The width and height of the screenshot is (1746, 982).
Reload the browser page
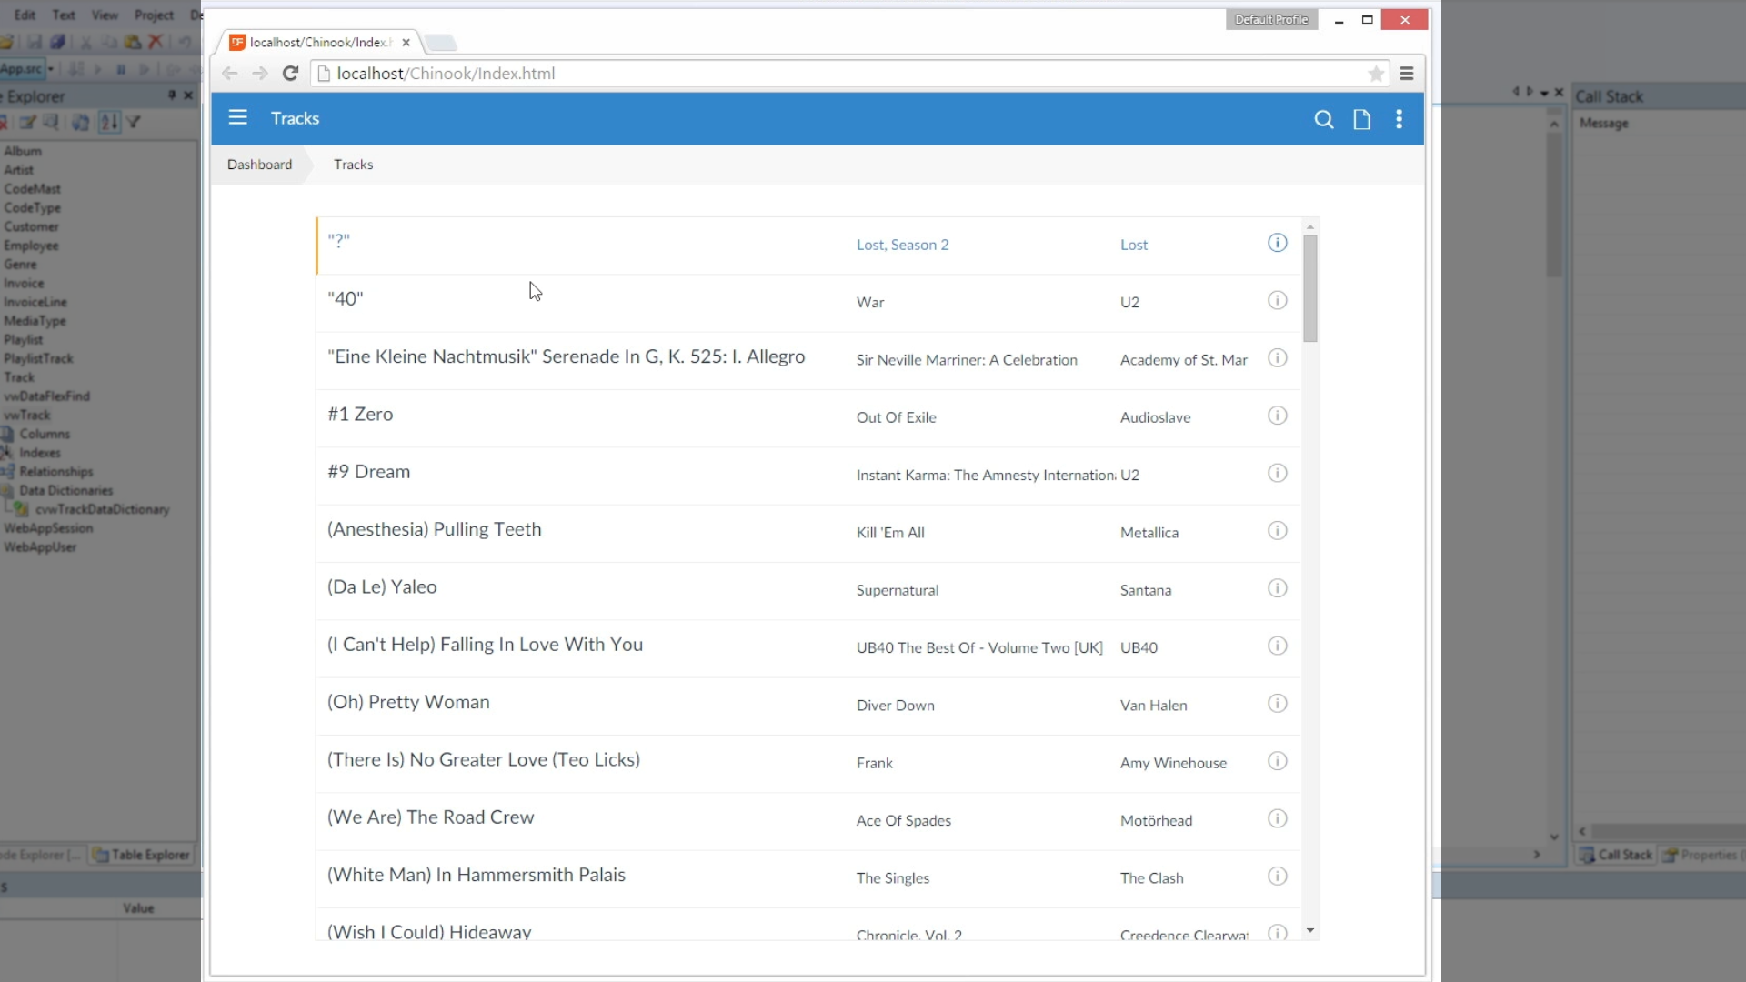point(290,74)
